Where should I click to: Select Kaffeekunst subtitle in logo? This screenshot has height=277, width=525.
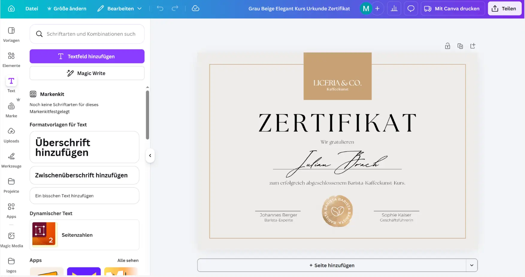pyautogui.click(x=338, y=89)
